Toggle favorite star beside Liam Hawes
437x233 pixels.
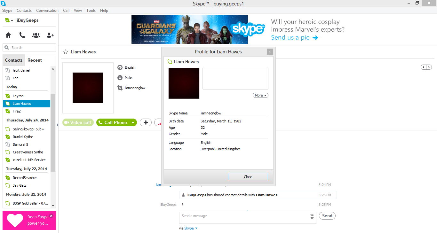coord(66,52)
